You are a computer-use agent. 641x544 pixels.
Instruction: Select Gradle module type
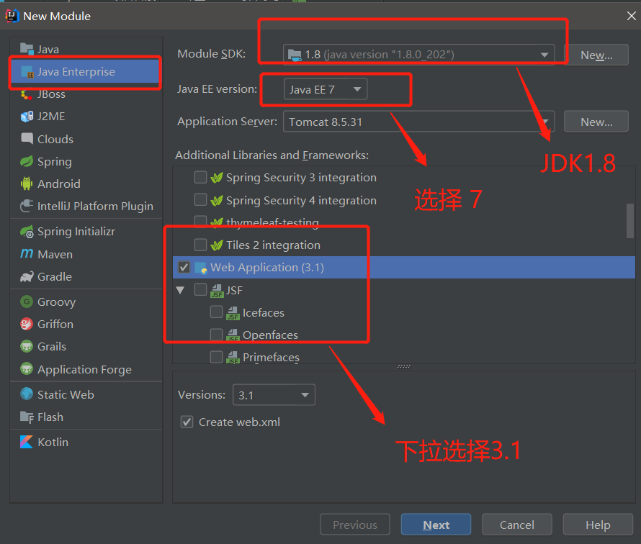pyautogui.click(x=86, y=276)
